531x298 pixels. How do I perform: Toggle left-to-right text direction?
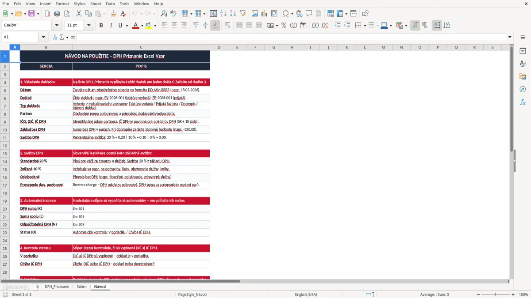click(415, 26)
